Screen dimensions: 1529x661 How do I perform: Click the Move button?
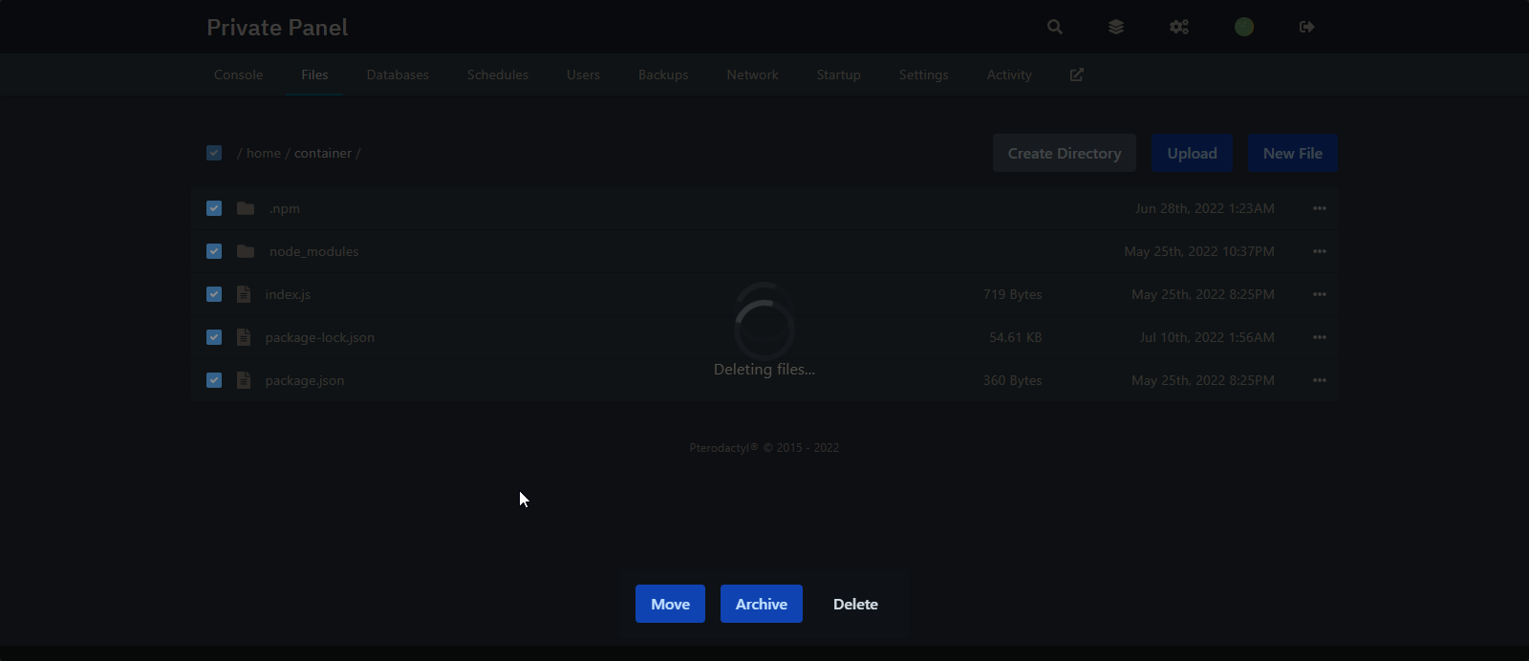click(x=670, y=604)
